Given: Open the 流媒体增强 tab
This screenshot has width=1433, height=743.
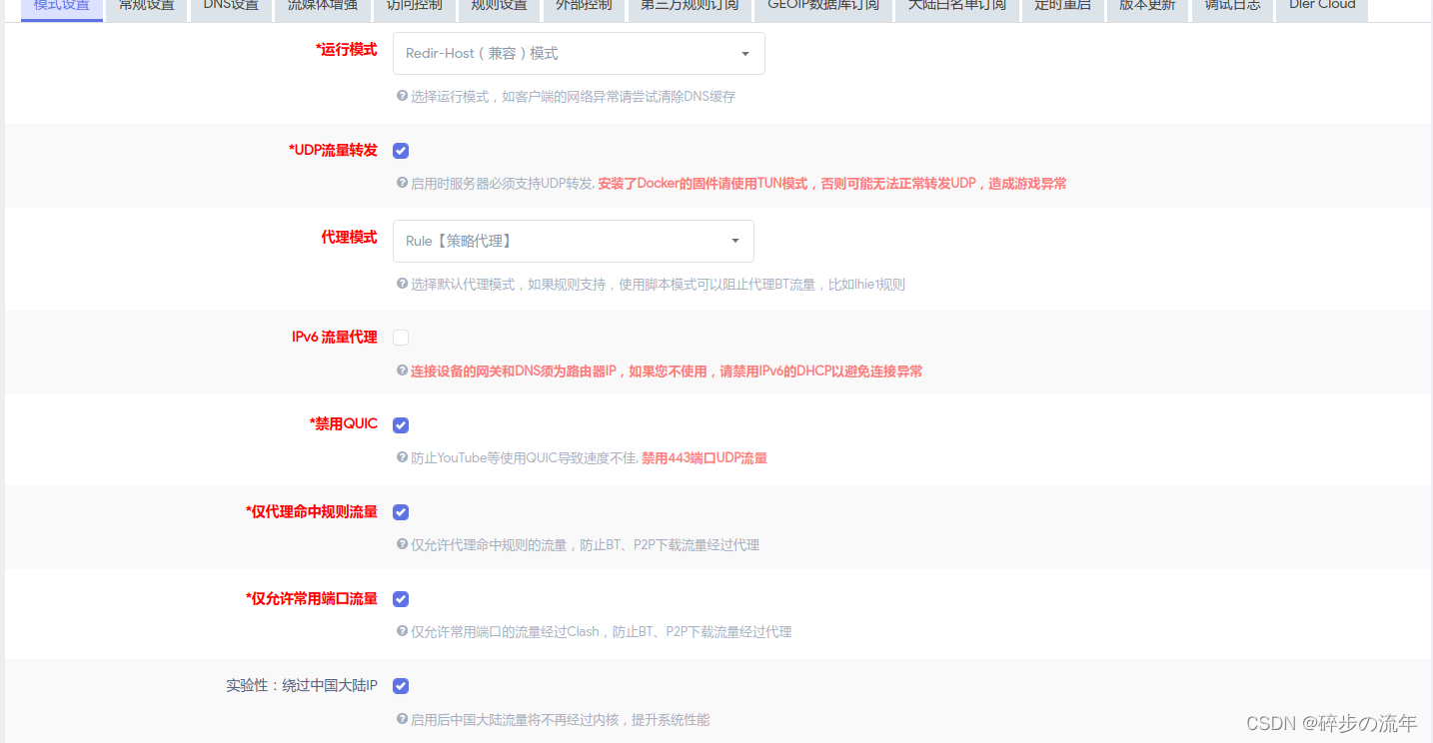Looking at the screenshot, I should pos(322,6).
